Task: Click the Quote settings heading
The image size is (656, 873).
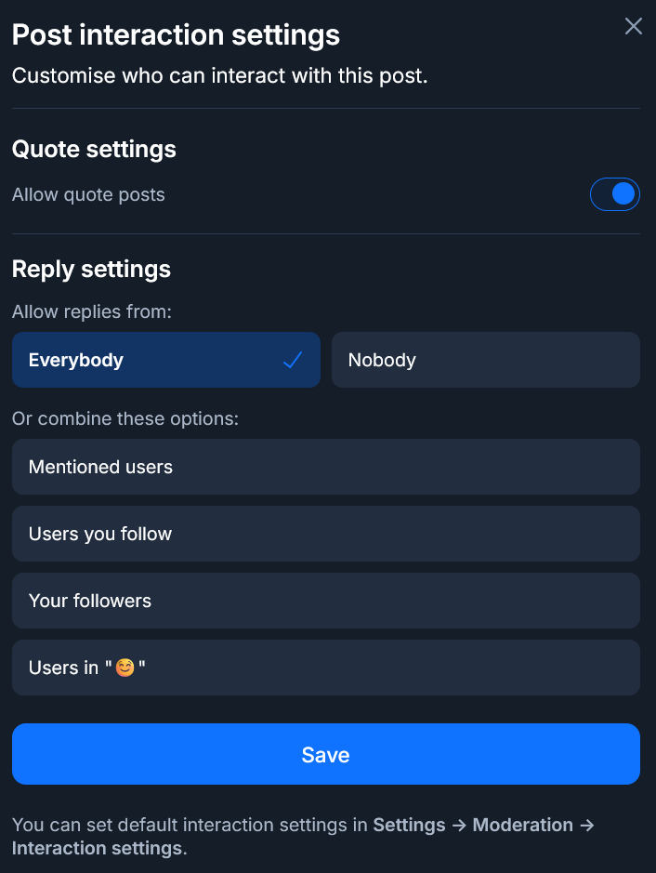Action: pos(94,149)
